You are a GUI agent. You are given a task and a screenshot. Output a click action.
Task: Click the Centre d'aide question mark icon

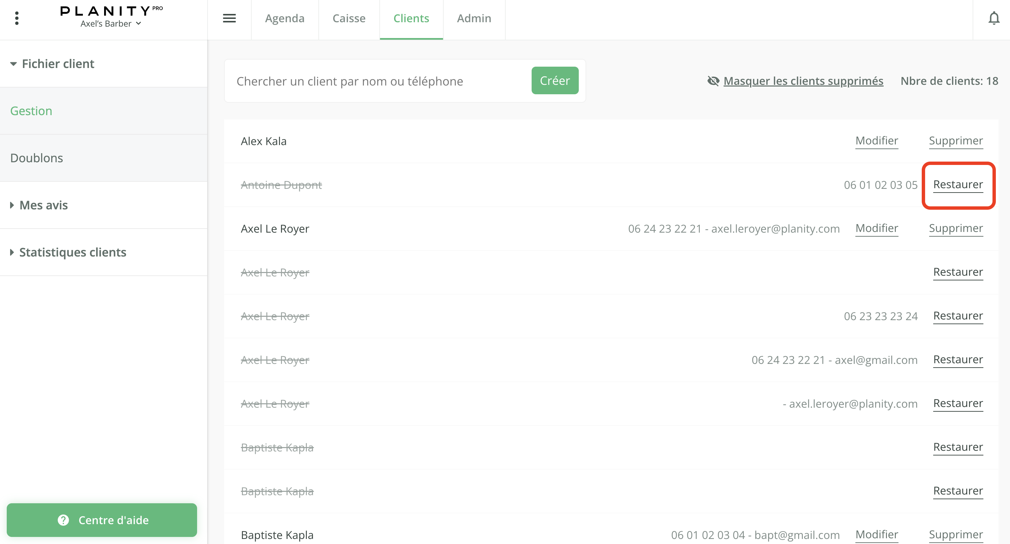63,520
